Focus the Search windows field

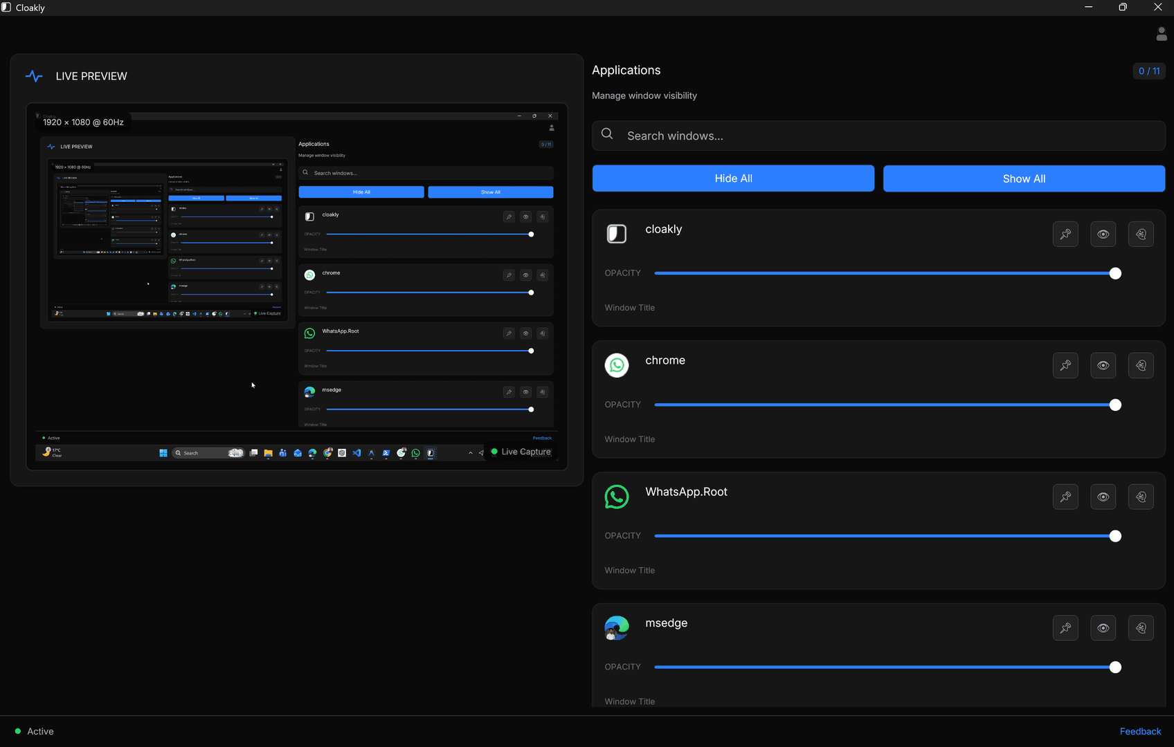(x=879, y=136)
